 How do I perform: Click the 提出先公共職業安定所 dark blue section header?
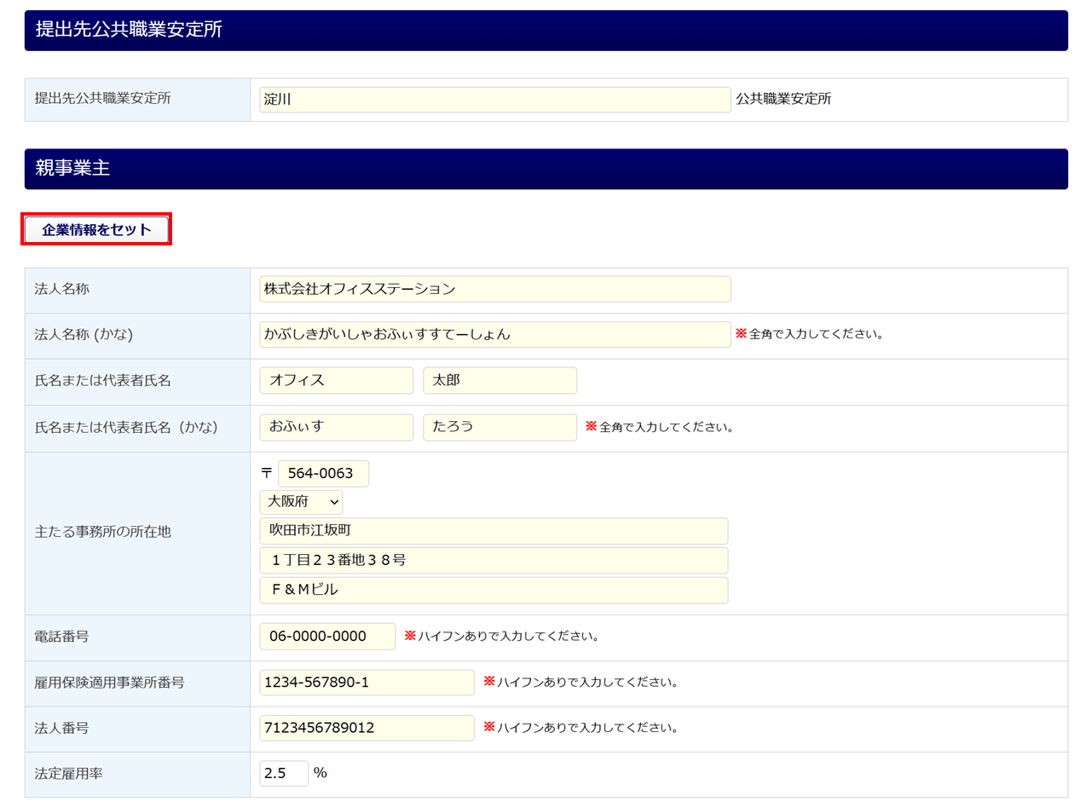tap(545, 30)
